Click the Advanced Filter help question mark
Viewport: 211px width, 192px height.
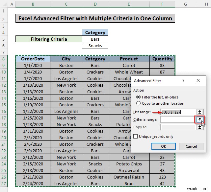183,80
